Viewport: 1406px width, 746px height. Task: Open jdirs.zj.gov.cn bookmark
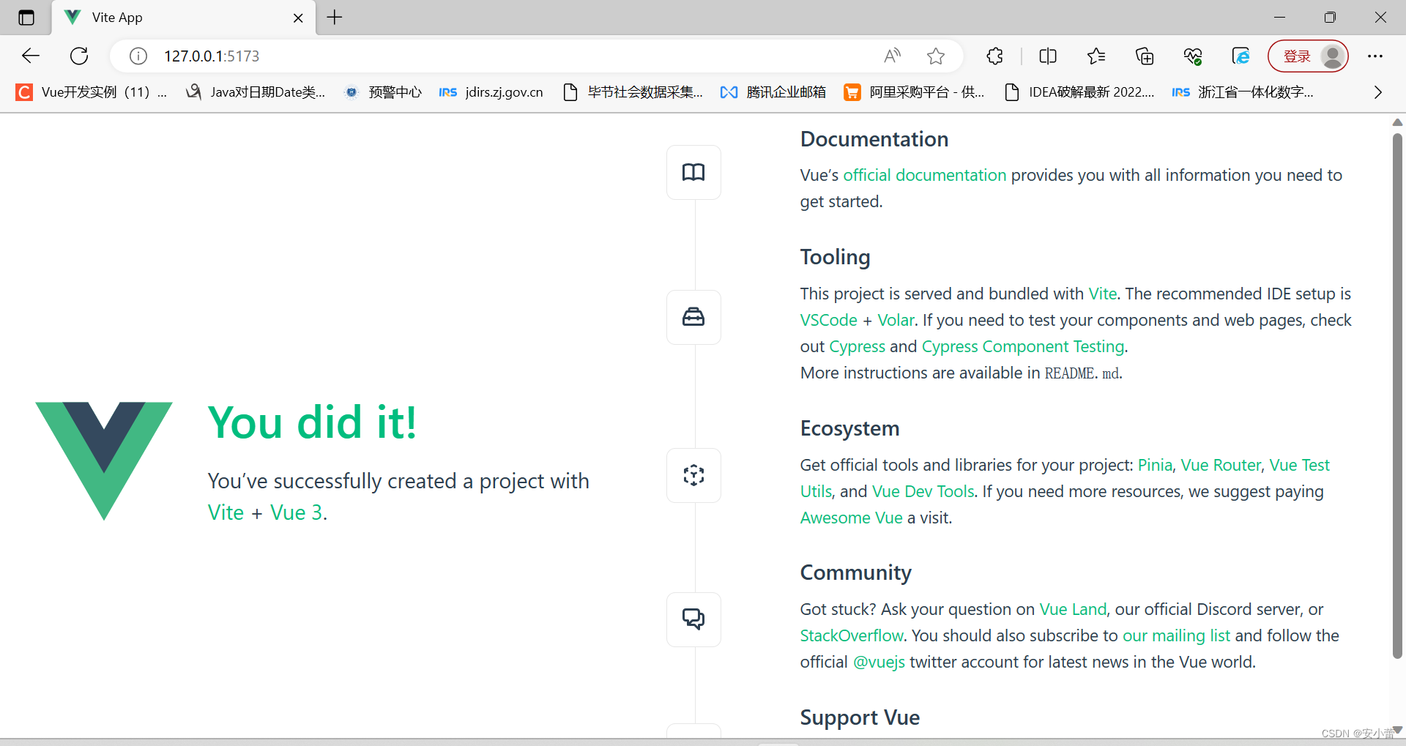491,92
